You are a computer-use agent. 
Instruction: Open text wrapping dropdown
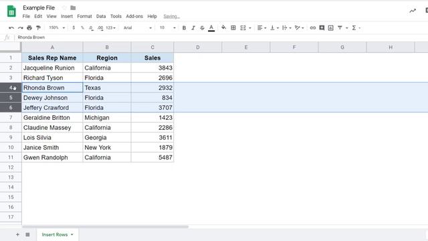coord(286,28)
